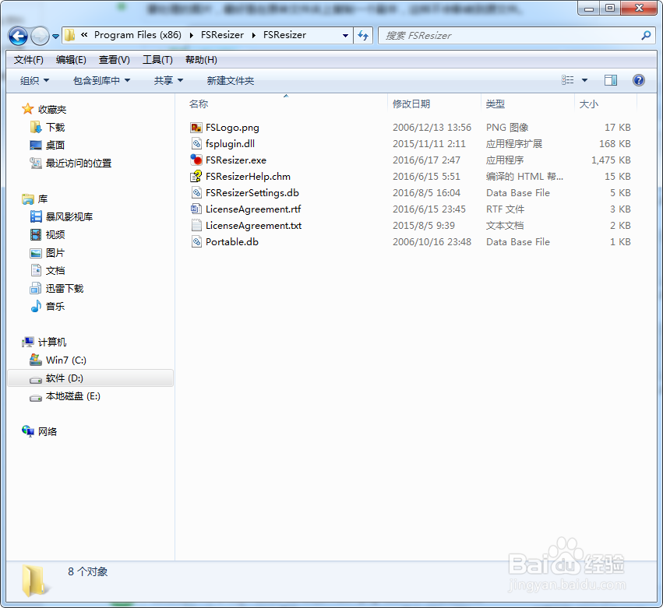This screenshot has height=608, width=663.
Task: Open the 查看(V) menu
Action: 115,60
